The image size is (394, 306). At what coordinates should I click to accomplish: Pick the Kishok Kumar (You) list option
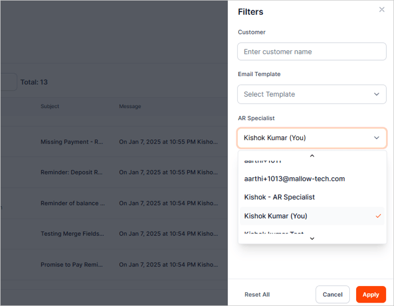(x=275, y=216)
